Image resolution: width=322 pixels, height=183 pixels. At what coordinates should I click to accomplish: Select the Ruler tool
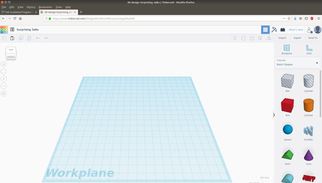tap(309, 50)
